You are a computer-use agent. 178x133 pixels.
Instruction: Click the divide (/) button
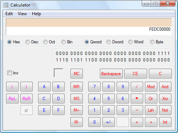[137, 87]
